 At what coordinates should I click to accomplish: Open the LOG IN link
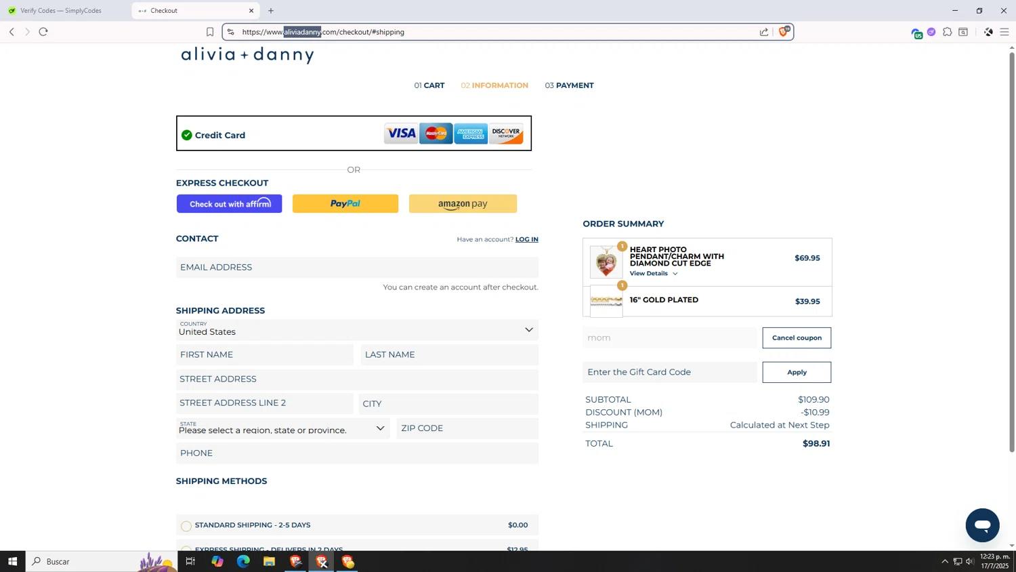coord(526,239)
